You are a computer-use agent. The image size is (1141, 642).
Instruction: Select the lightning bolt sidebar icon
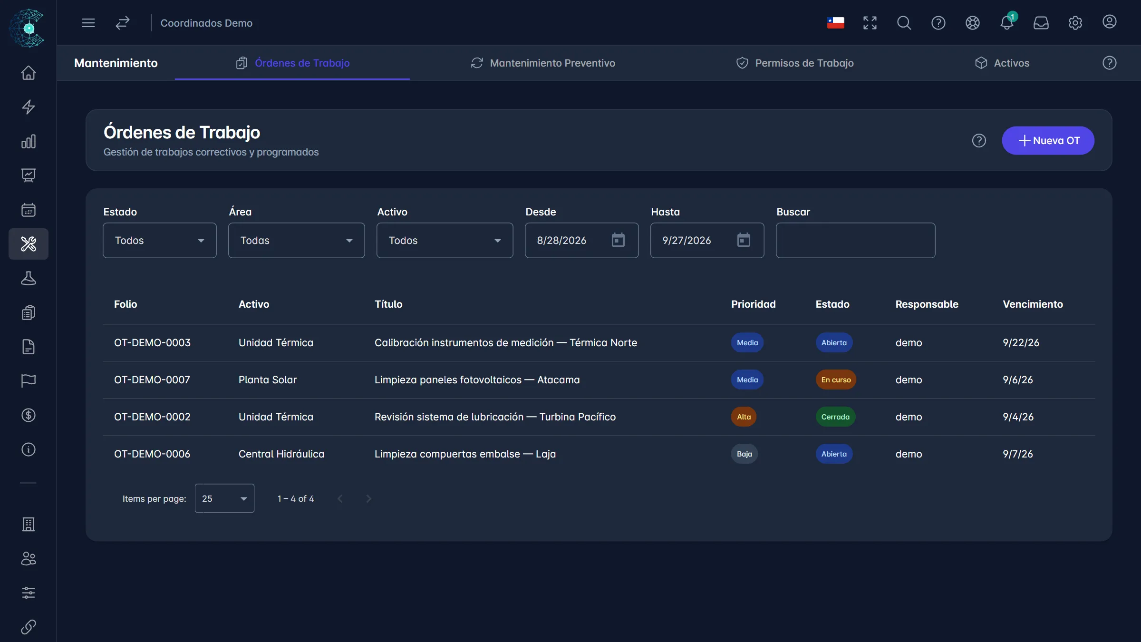pyautogui.click(x=29, y=107)
